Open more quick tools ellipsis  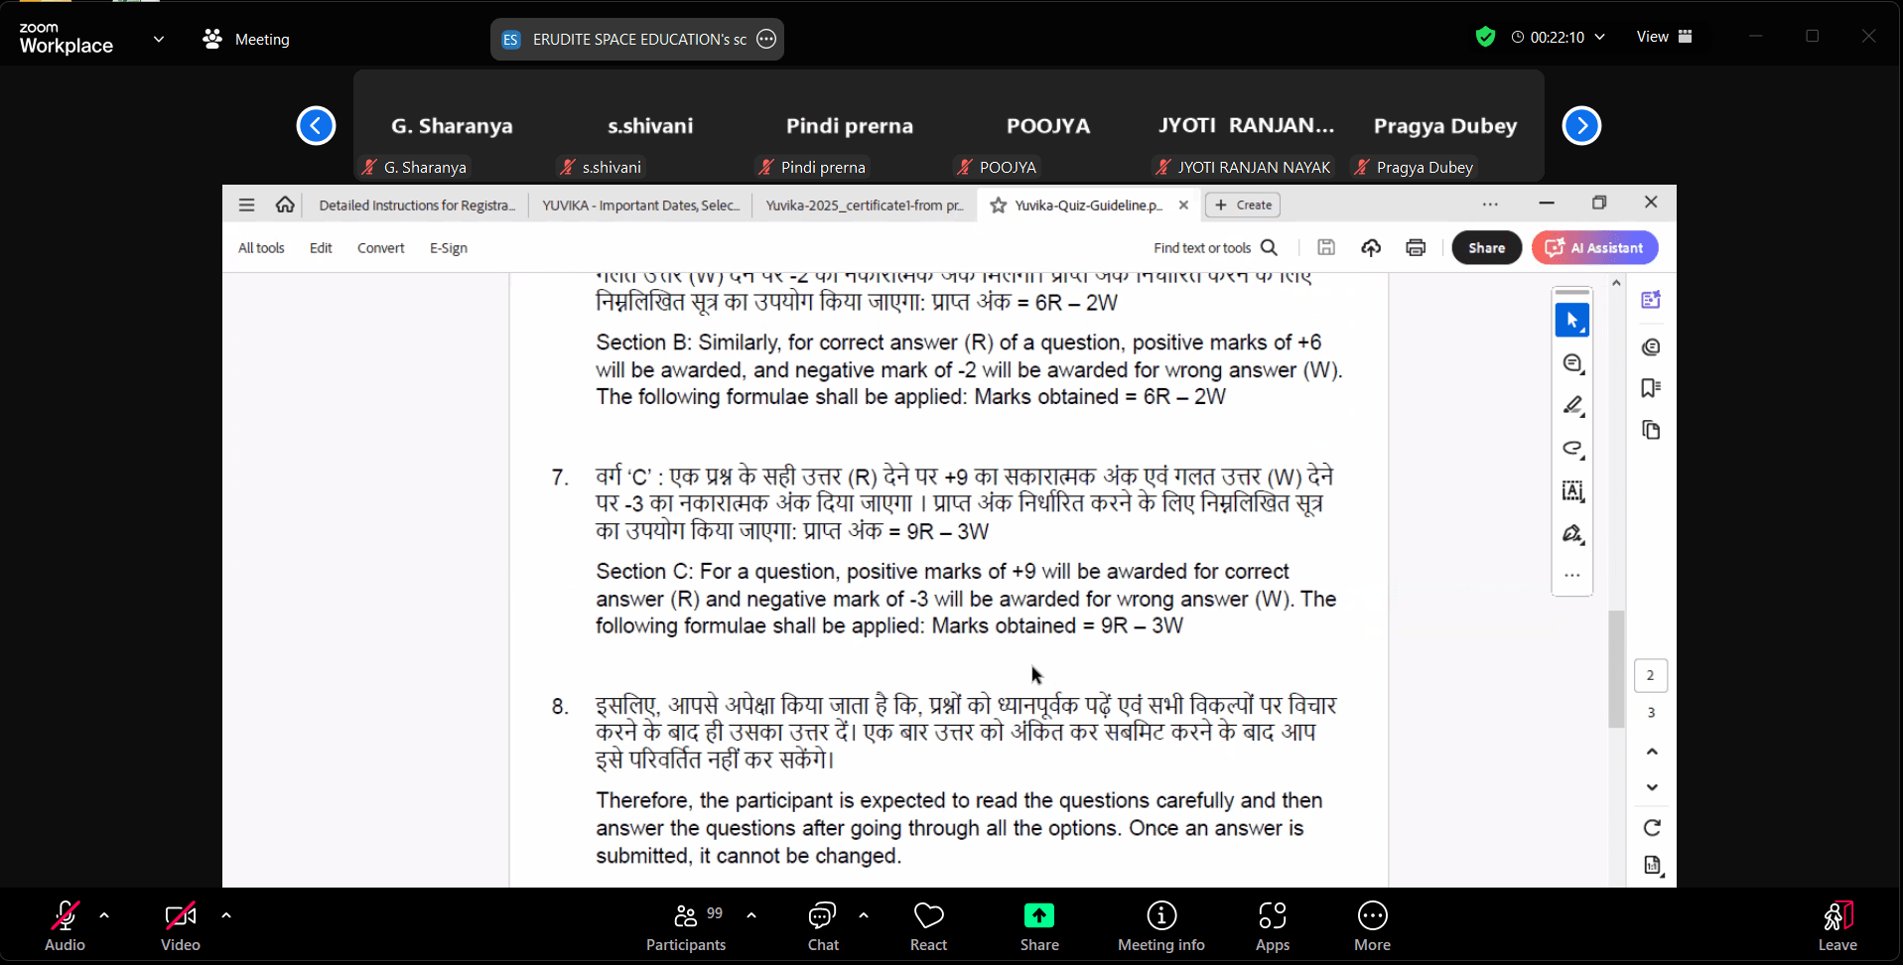[1572, 575]
